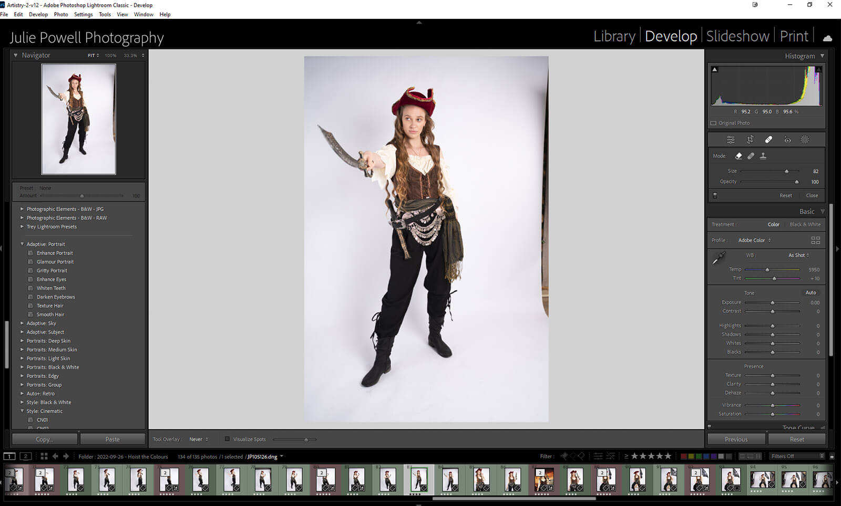Open the Tool Overlay dropdown

point(199,439)
